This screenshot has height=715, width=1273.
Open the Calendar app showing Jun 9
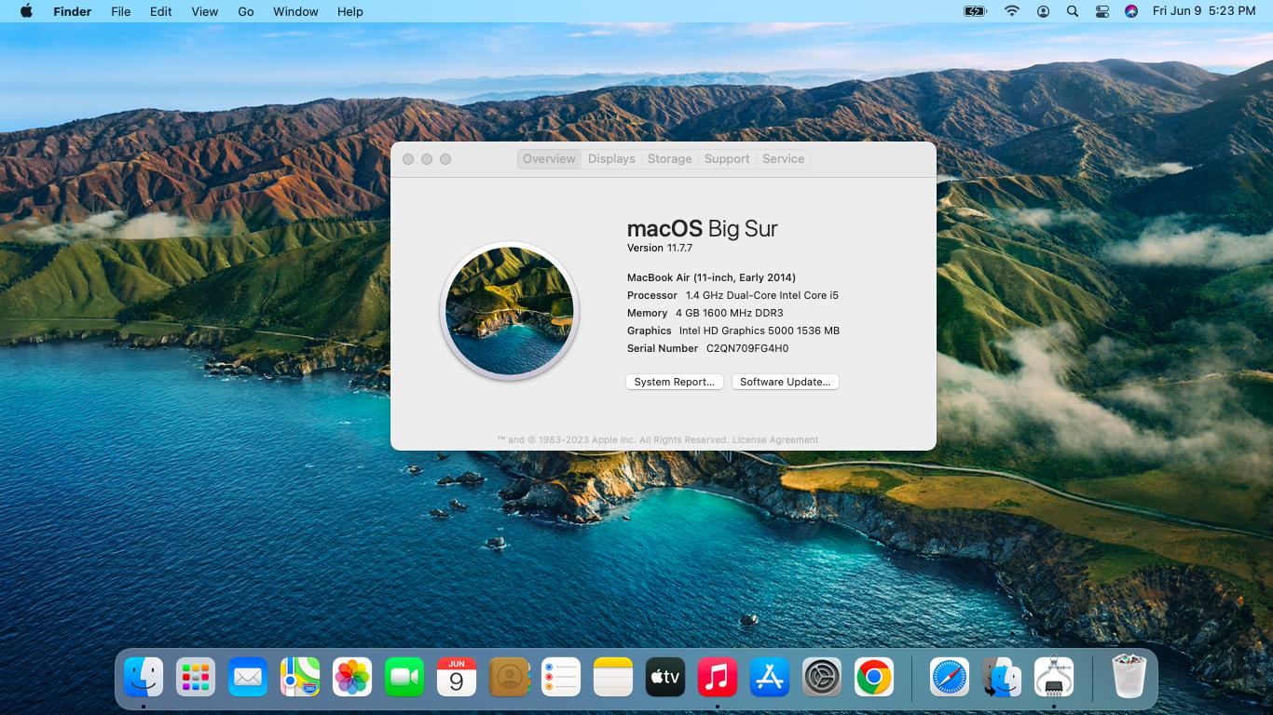[x=457, y=677]
